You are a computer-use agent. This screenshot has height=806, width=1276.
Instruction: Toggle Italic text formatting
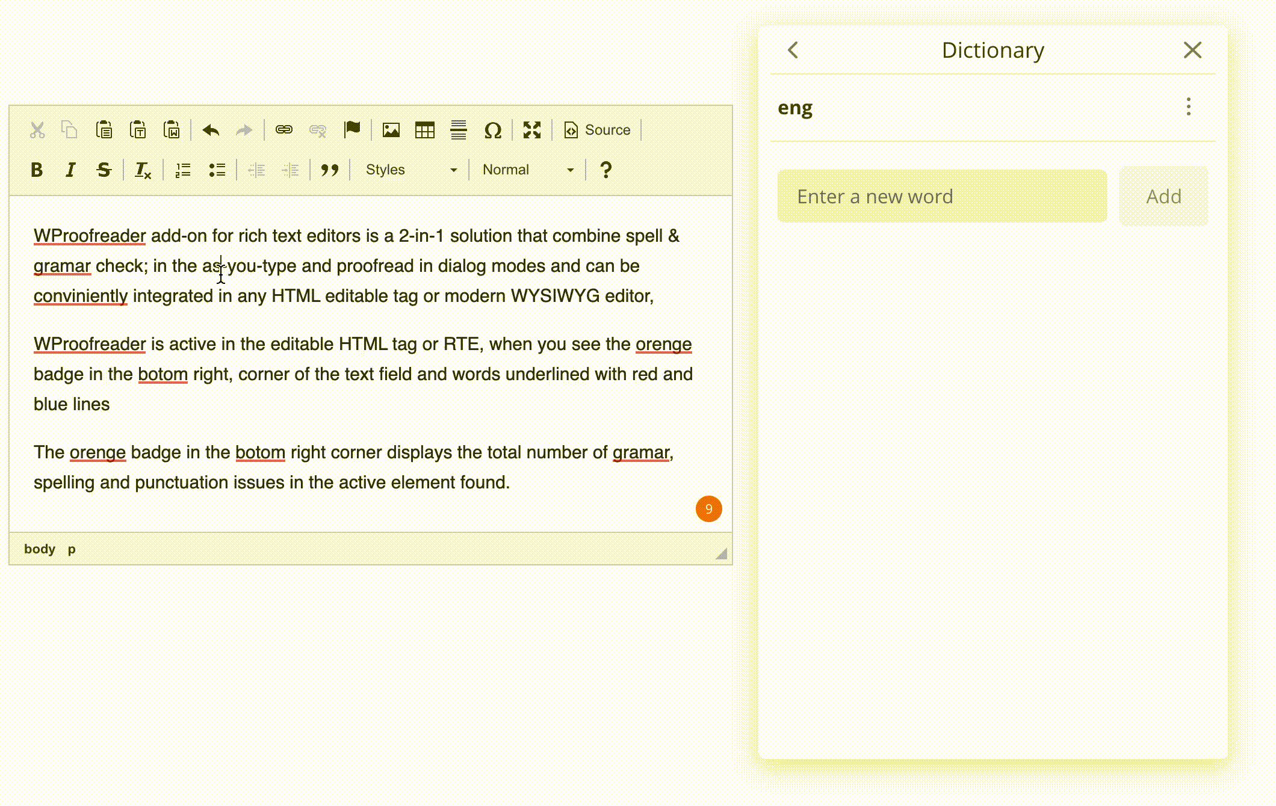pyautogui.click(x=70, y=170)
